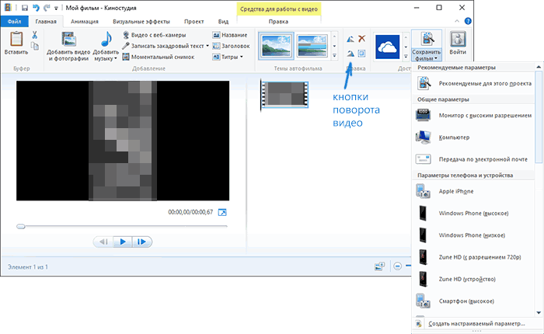The image size is (544, 334).
Task: Click the rotate left button
Action: click(350, 38)
